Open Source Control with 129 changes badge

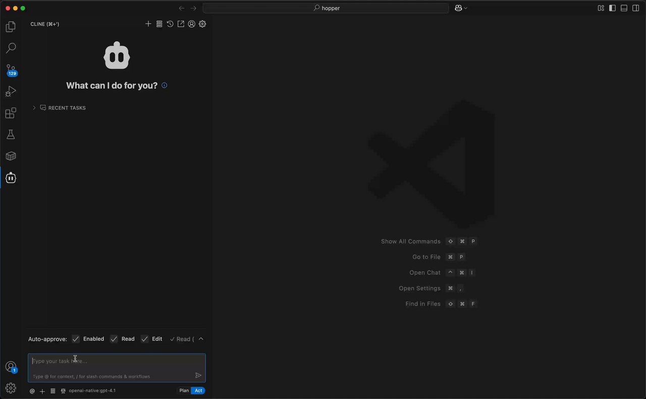[11, 70]
